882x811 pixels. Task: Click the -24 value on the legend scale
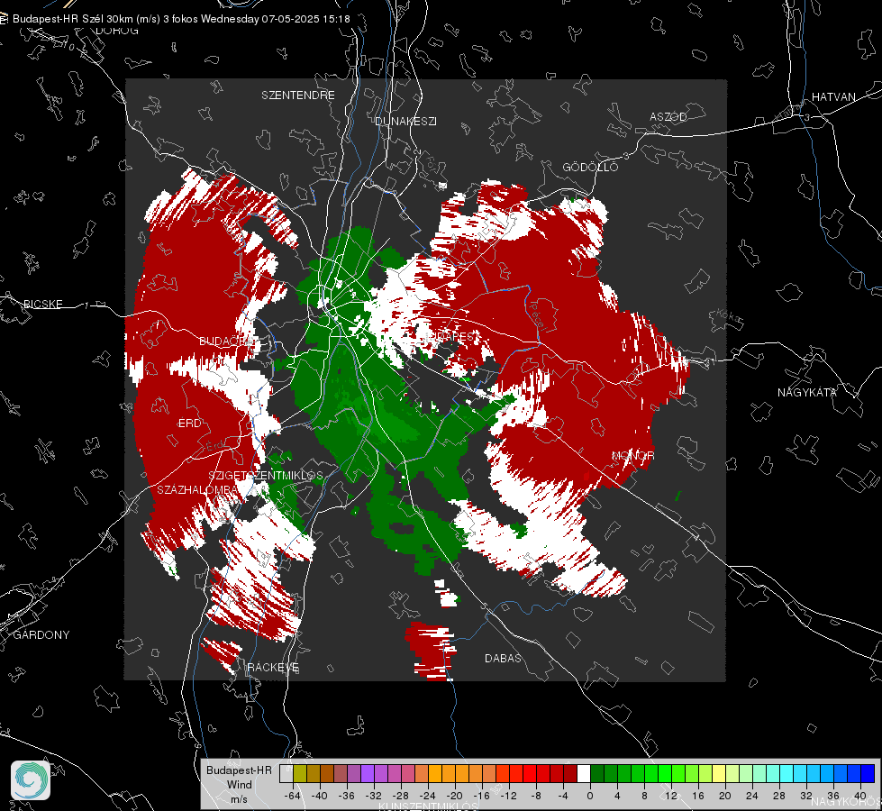pyautogui.click(x=428, y=796)
